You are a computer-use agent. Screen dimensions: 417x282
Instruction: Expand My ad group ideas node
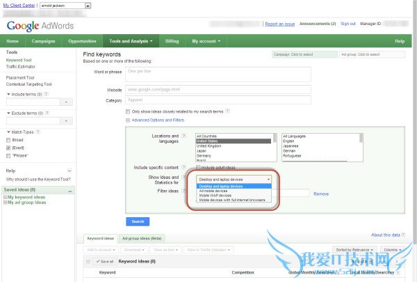coord(6,203)
